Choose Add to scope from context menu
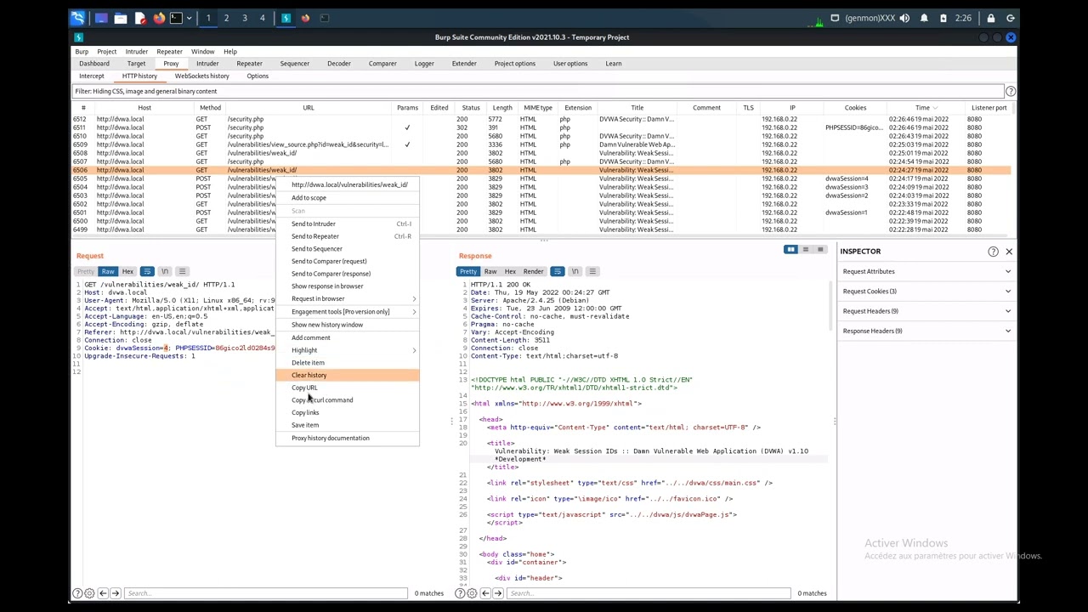This screenshot has height=612, width=1088. click(348, 198)
